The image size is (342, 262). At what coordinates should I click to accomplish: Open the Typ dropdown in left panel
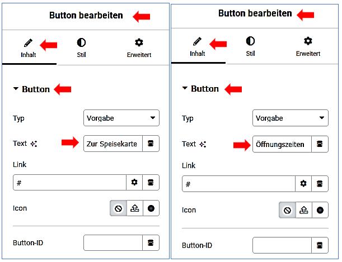click(121, 118)
